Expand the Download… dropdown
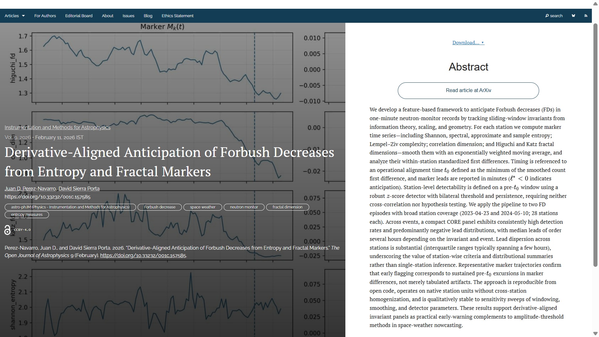This screenshot has height=337, width=599. [x=468, y=43]
